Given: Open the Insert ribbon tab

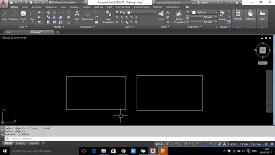Looking at the screenshot, I should (24, 7).
